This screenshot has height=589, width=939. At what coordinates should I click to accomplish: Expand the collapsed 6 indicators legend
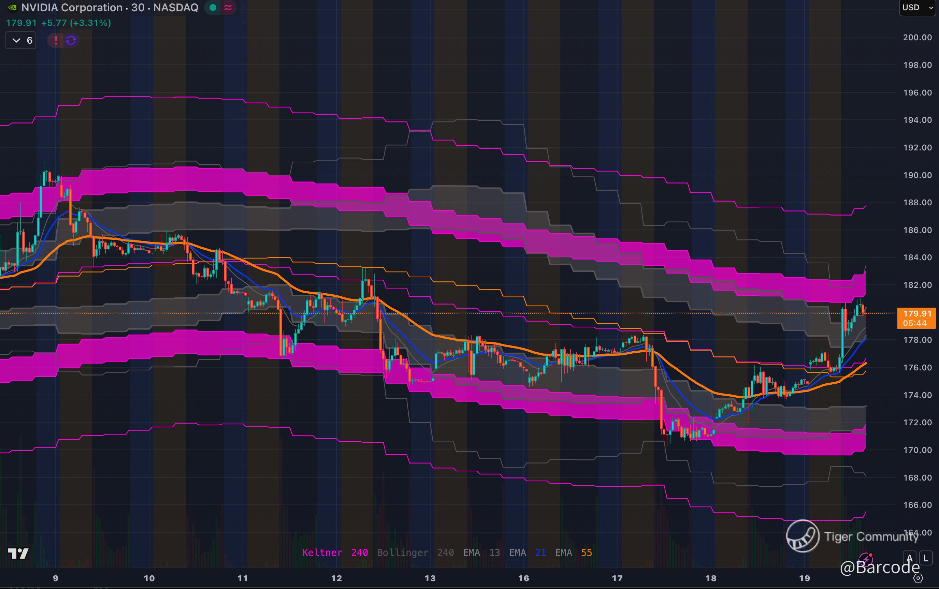pyautogui.click(x=21, y=40)
